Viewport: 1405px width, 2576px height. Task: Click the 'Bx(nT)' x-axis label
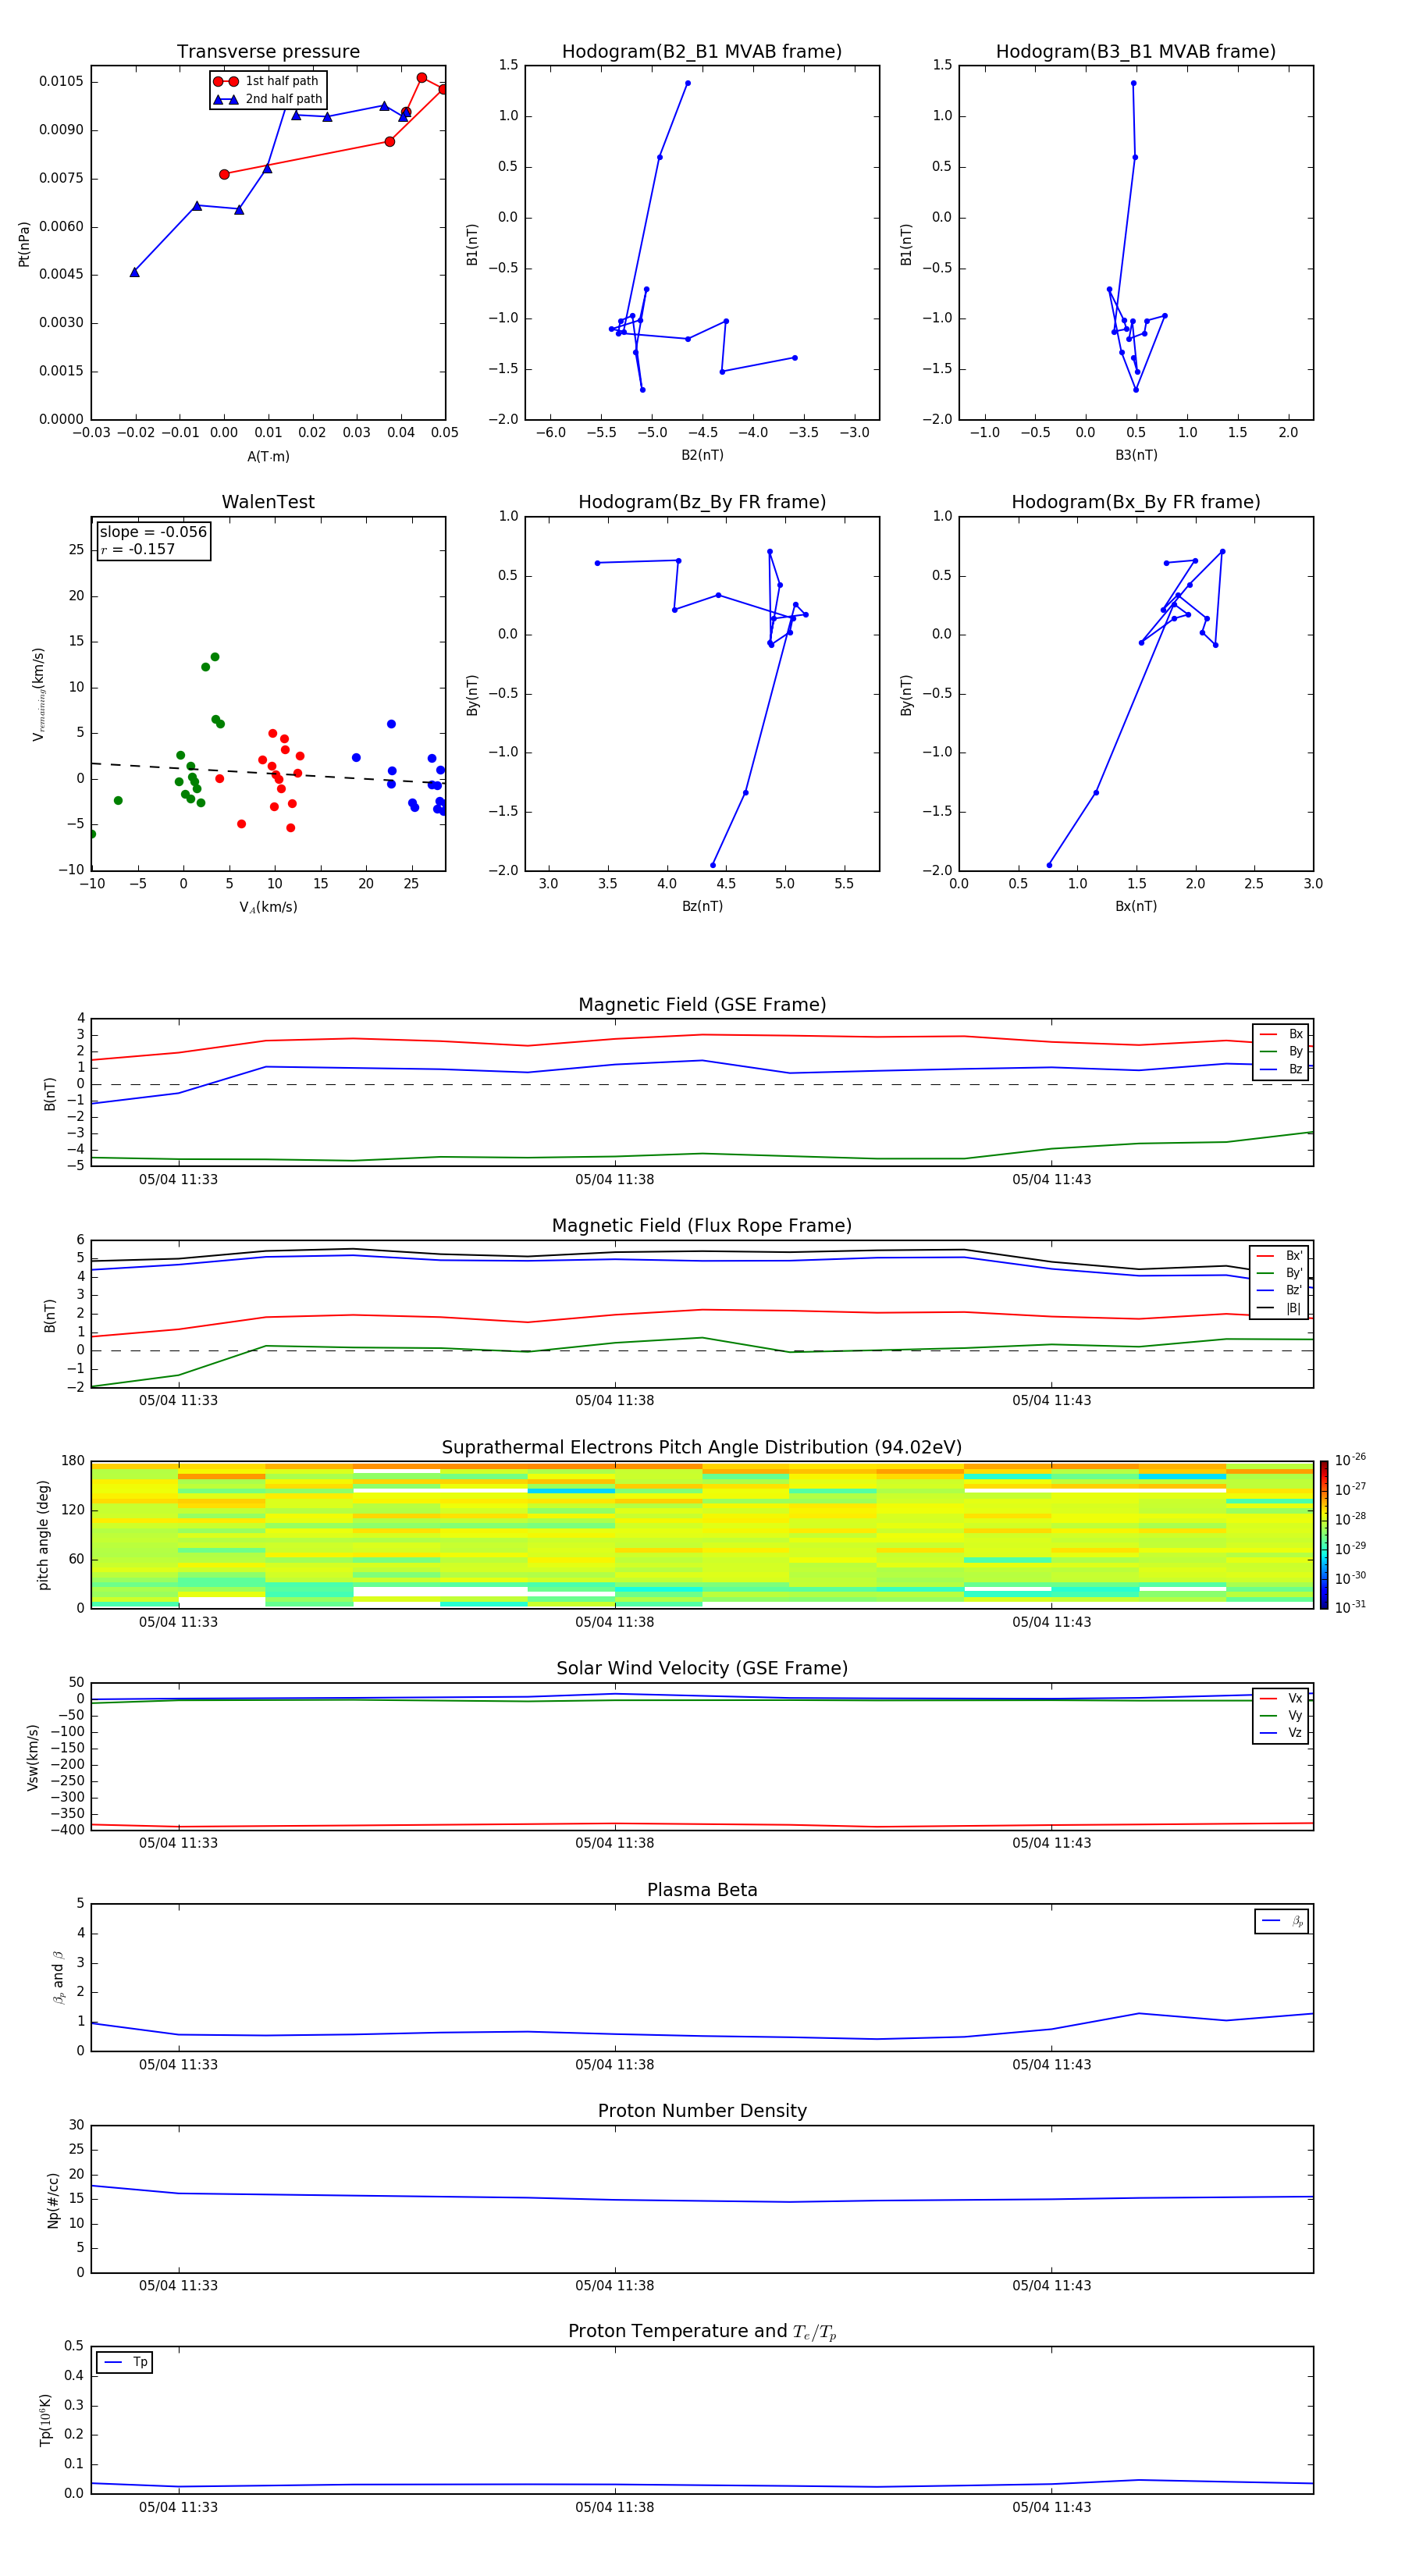1136,906
